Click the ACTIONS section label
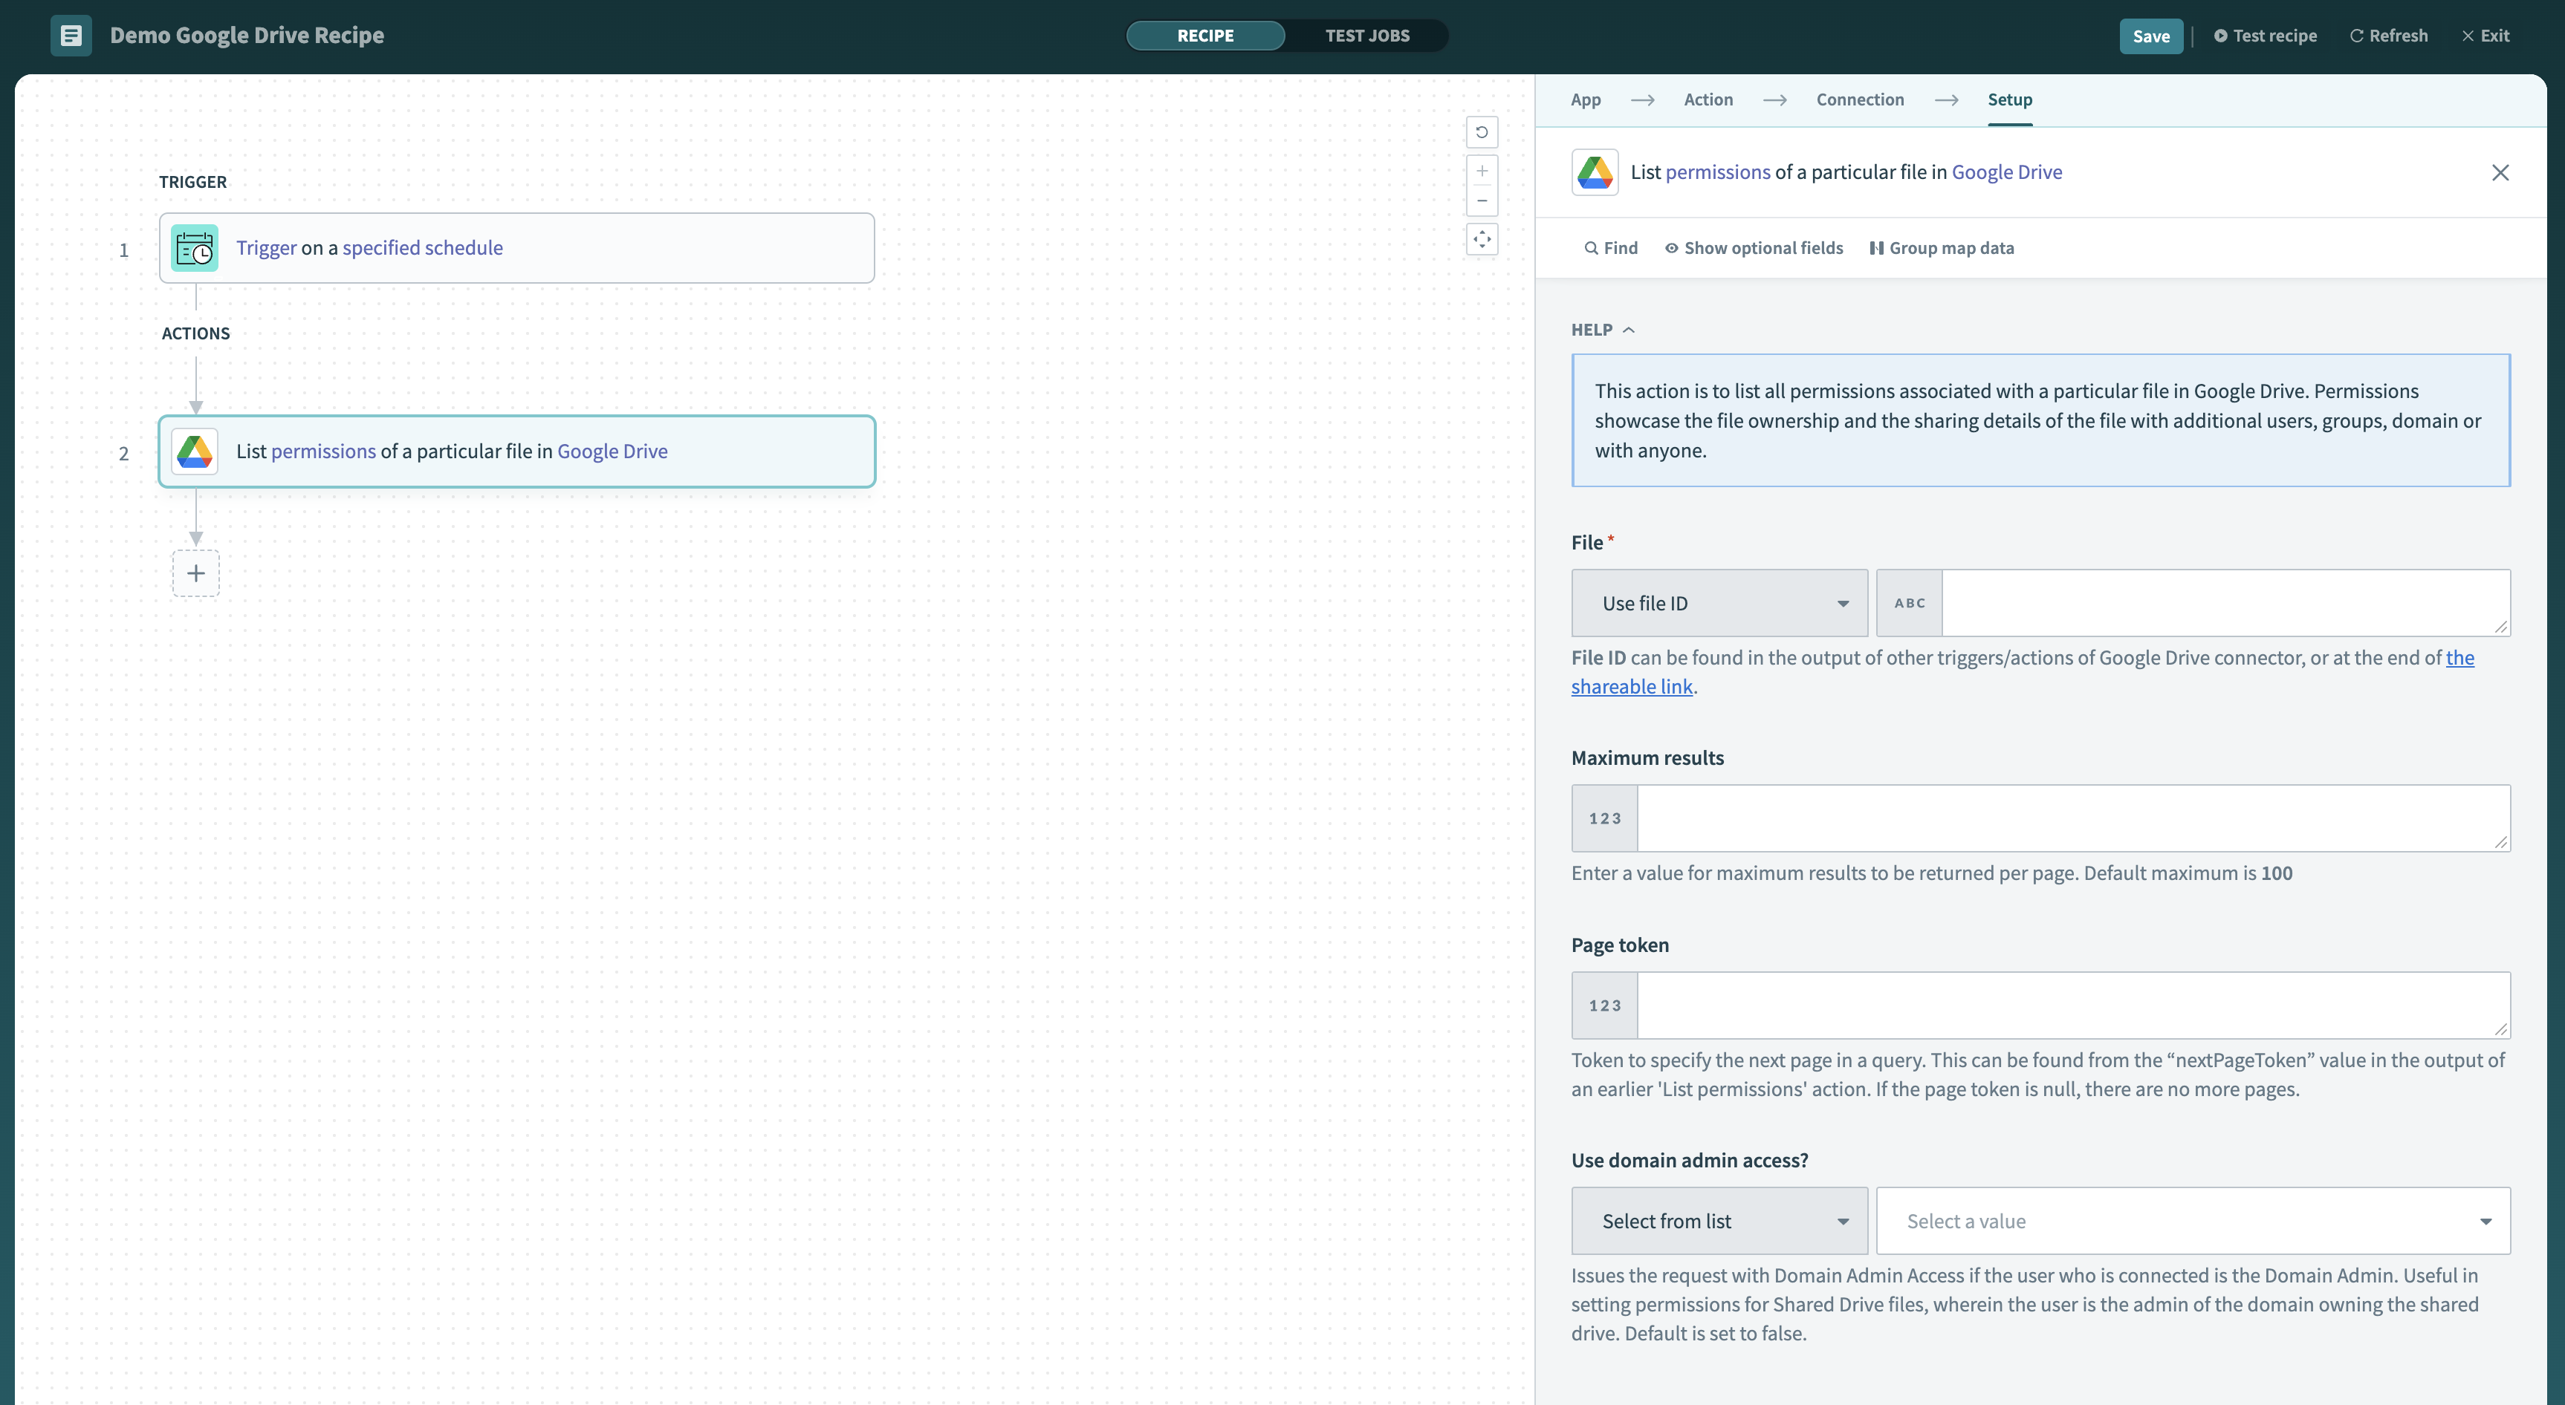 (x=196, y=333)
